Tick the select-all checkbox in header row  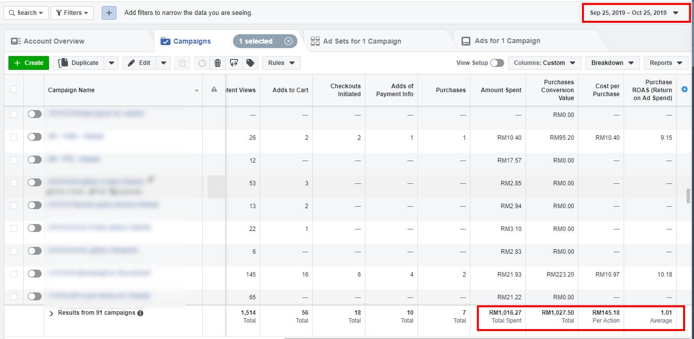(14, 89)
